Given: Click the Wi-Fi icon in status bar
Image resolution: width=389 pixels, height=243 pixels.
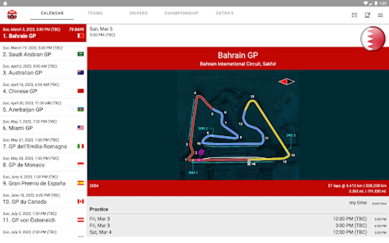Looking at the screenshot, I should coord(365,3).
